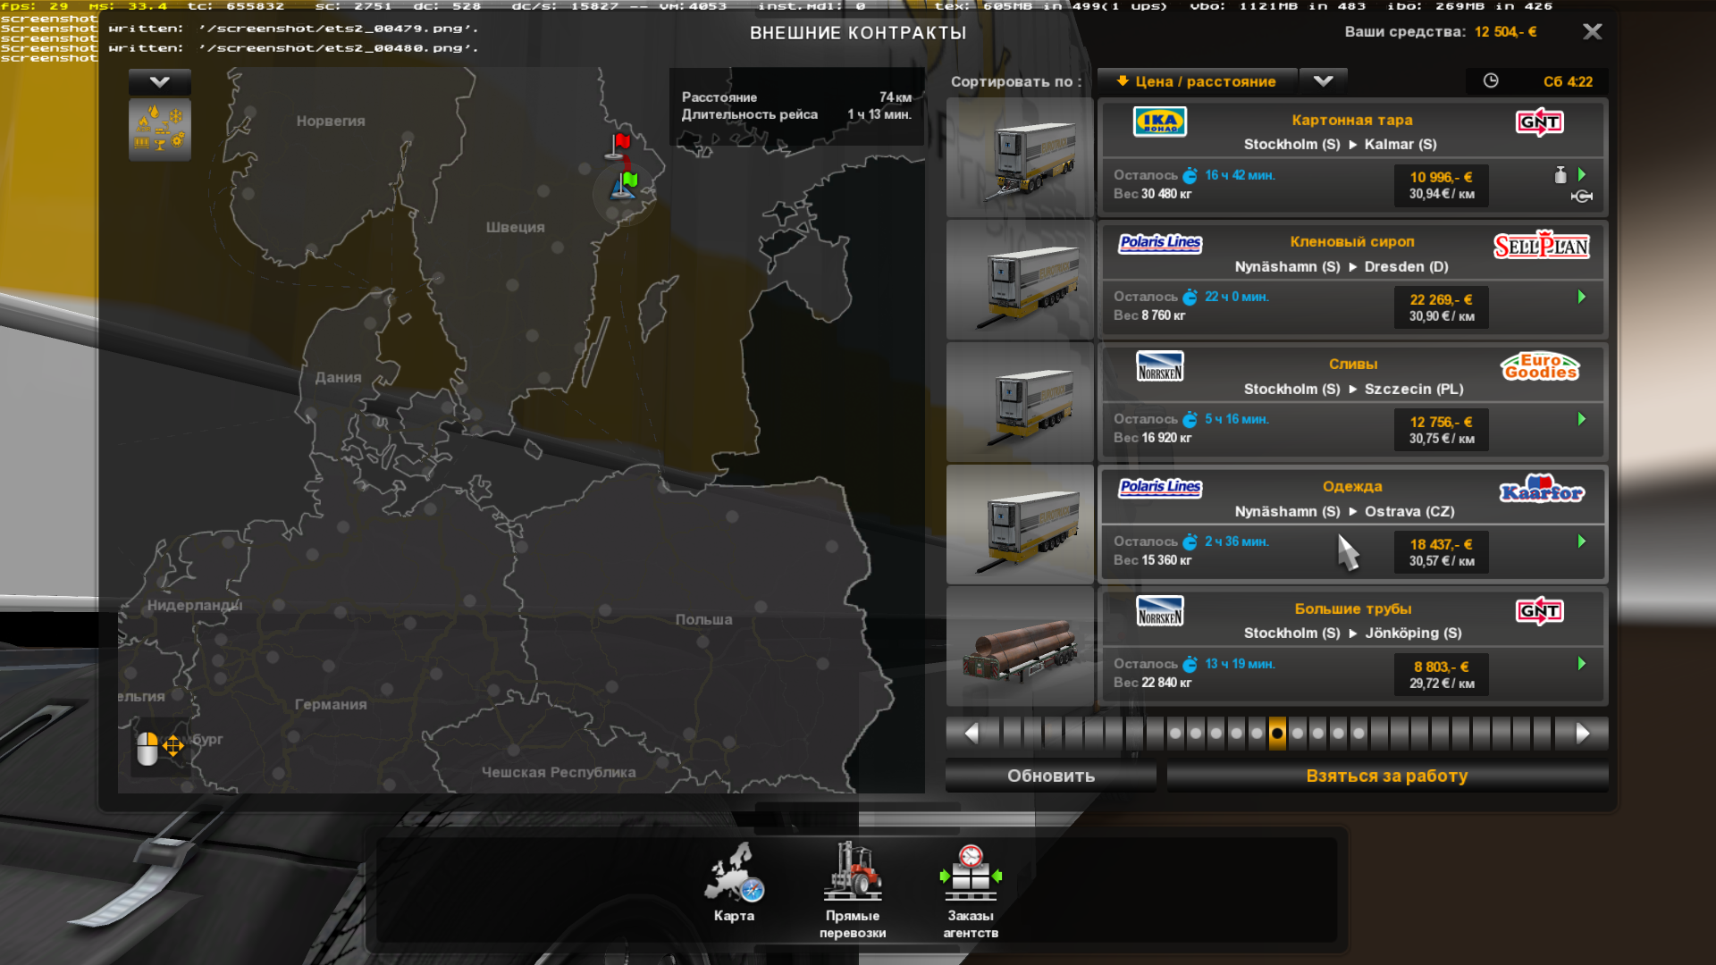Click SellPlan logo in Кленовый сироп job
Screen dimensions: 1716x965
[1541, 245]
